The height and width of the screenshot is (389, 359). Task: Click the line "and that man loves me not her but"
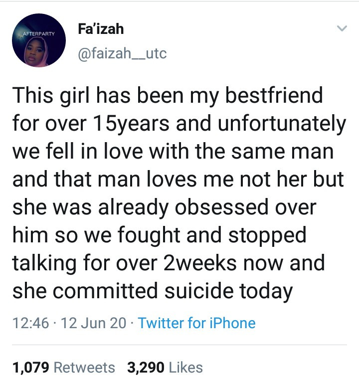point(178,179)
